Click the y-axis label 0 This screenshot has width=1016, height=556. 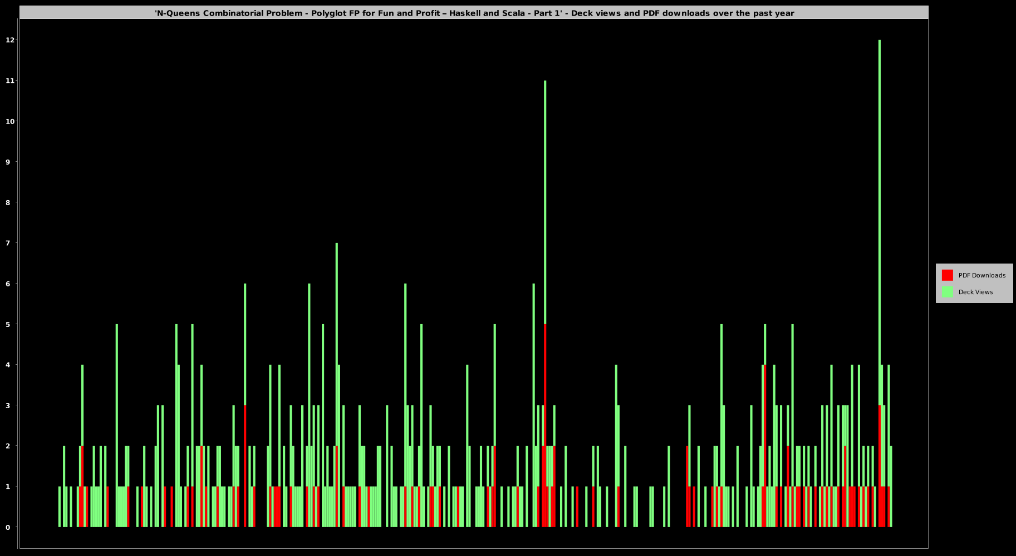coord(8,527)
